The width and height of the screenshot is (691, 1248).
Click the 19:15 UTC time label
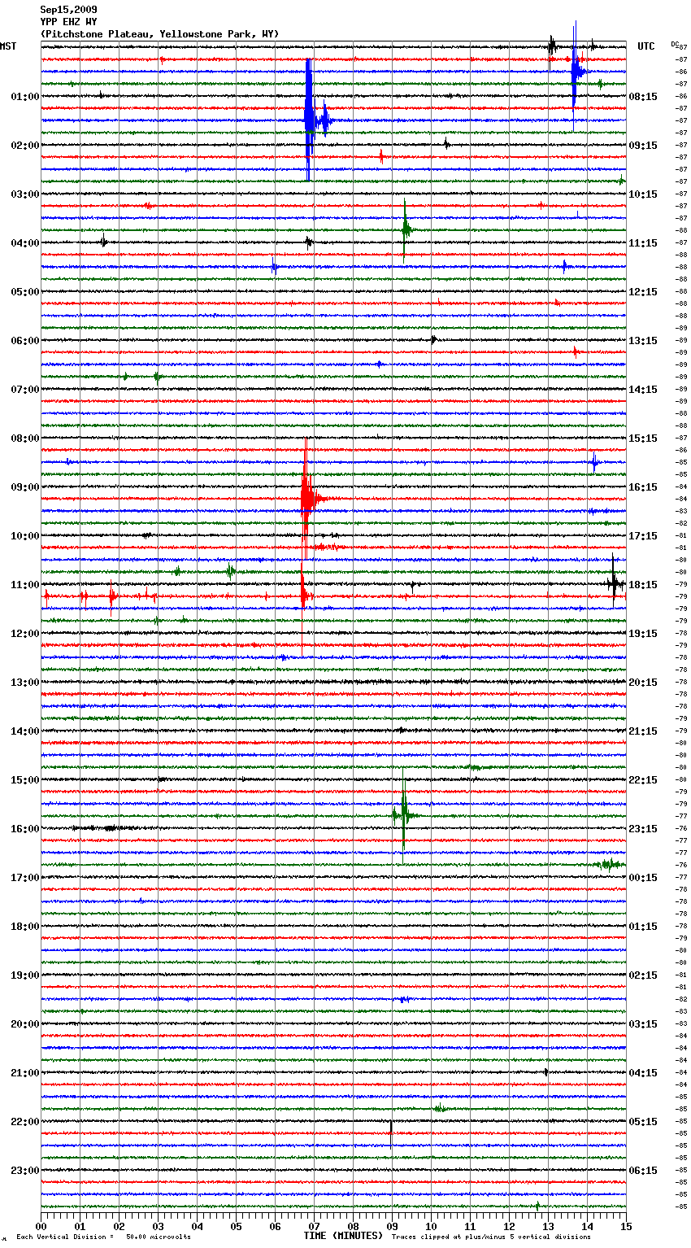point(643,634)
